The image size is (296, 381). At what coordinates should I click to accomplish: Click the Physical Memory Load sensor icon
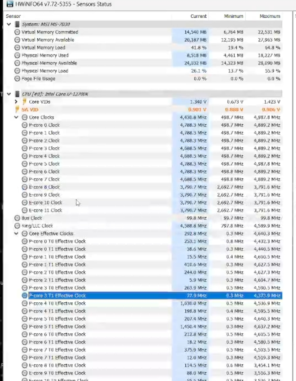17,71
